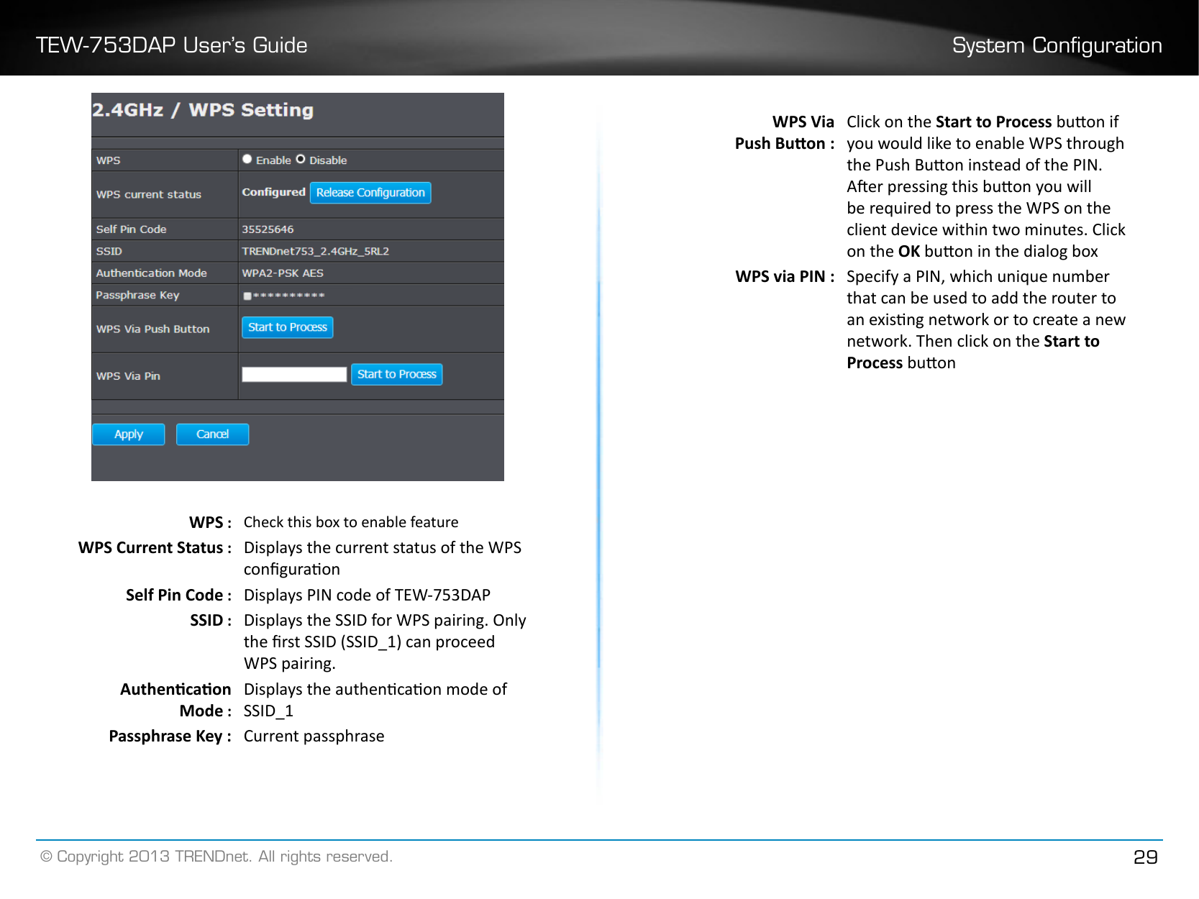Click the Self Pin Code label in panel

pos(132,229)
